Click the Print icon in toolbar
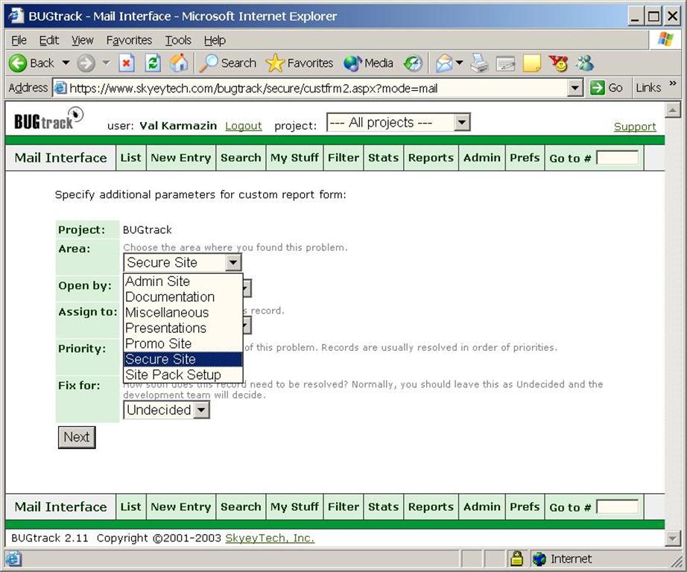 coord(480,63)
